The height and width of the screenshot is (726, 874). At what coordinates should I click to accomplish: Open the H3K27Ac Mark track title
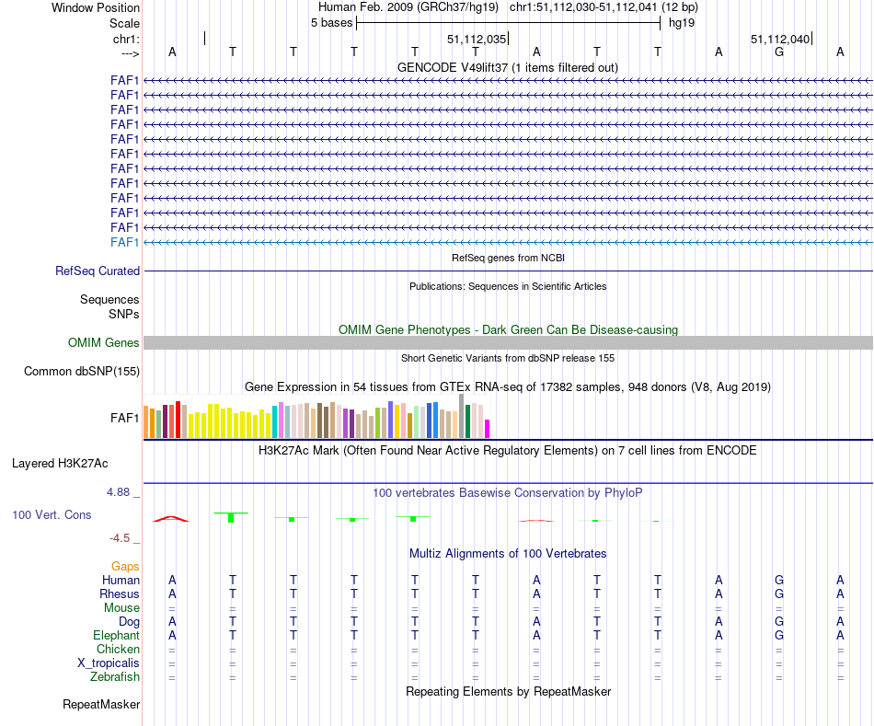pyautogui.click(x=508, y=451)
